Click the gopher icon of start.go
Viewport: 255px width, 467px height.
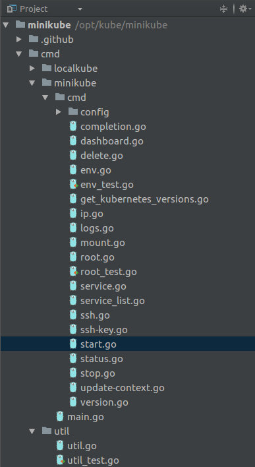click(73, 344)
